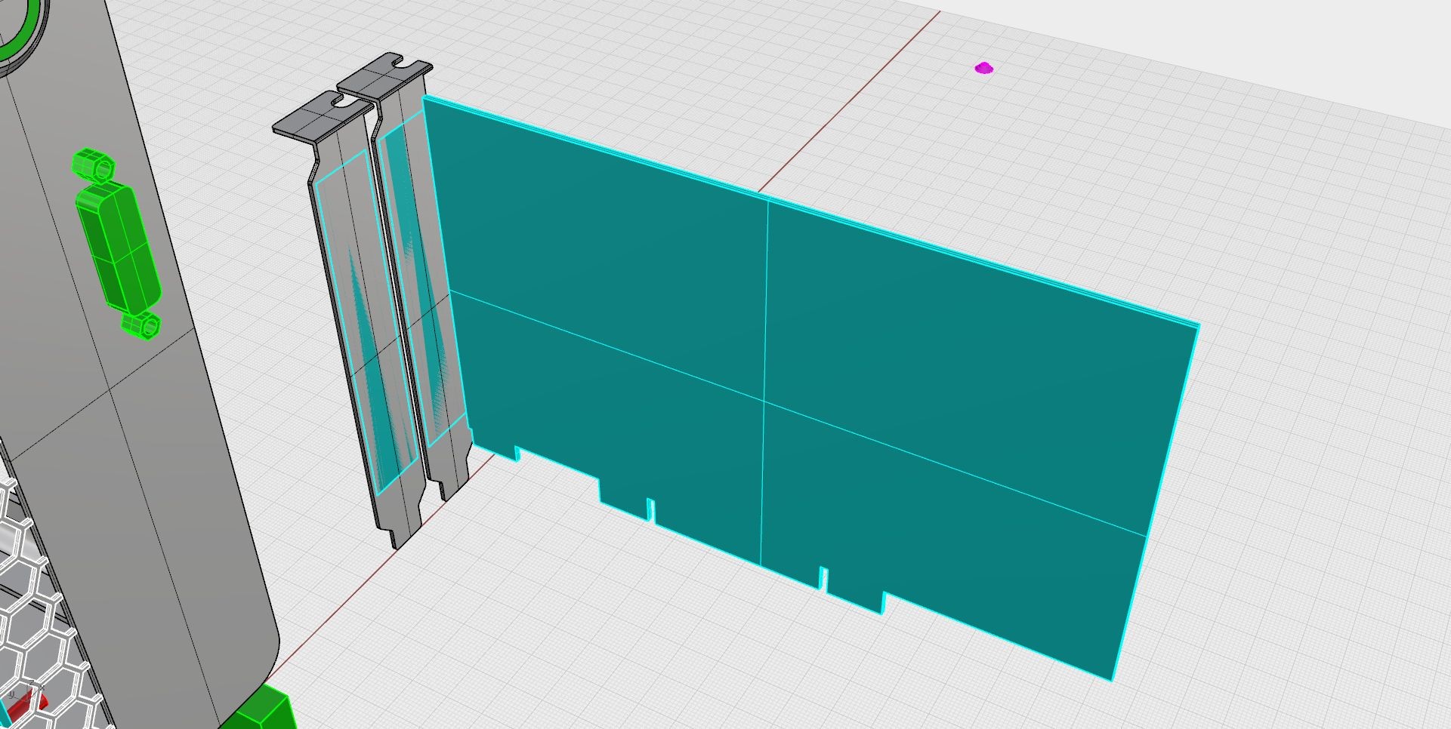This screenshot has width=1451, height=729.
Task: Pick the upper green hex standoff of the connector
Action: pos(93,165)
